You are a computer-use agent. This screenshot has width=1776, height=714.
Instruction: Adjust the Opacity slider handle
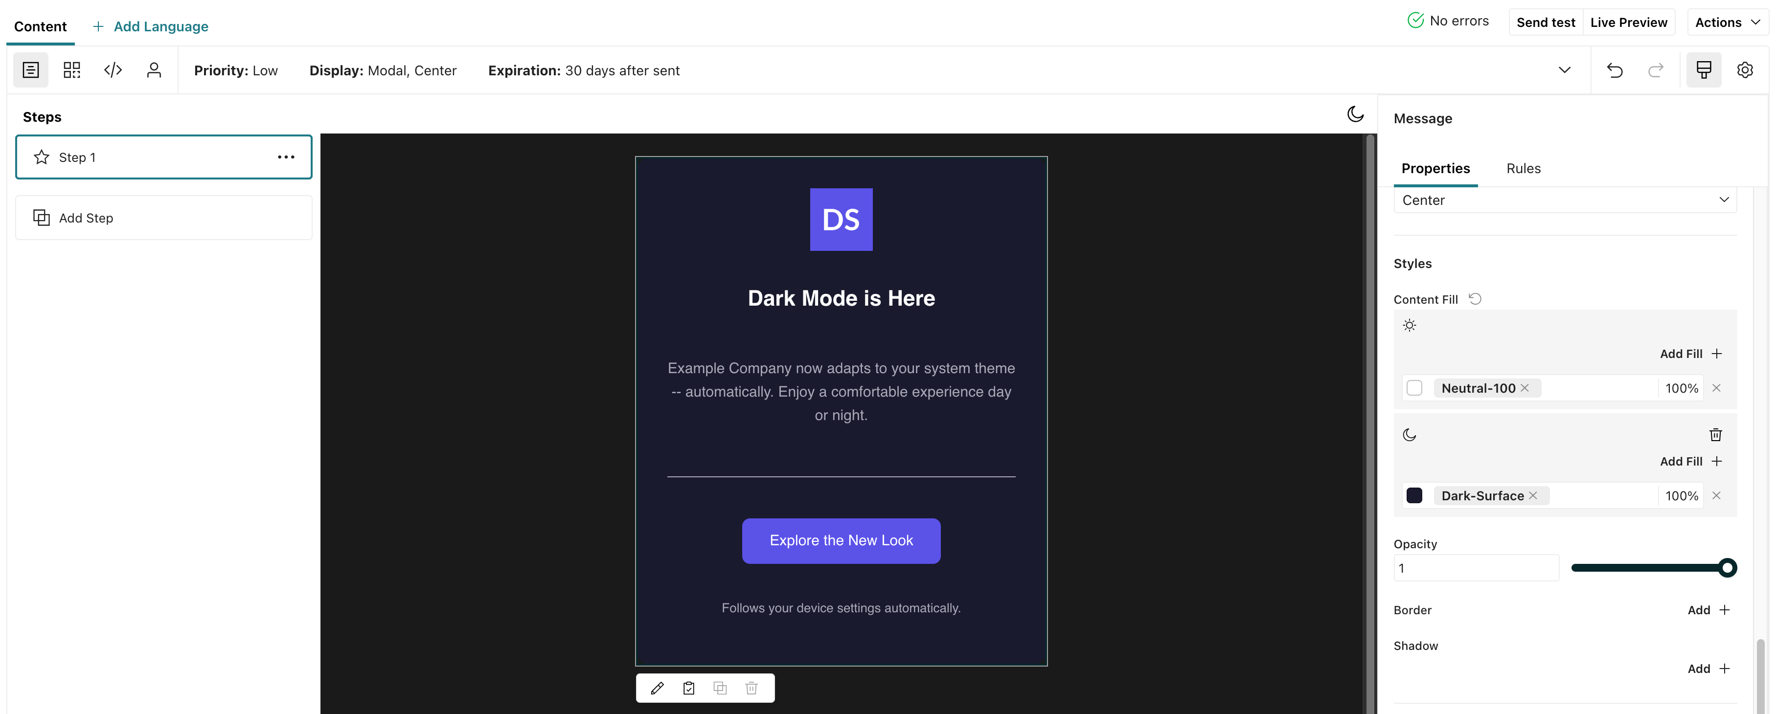1727,568
